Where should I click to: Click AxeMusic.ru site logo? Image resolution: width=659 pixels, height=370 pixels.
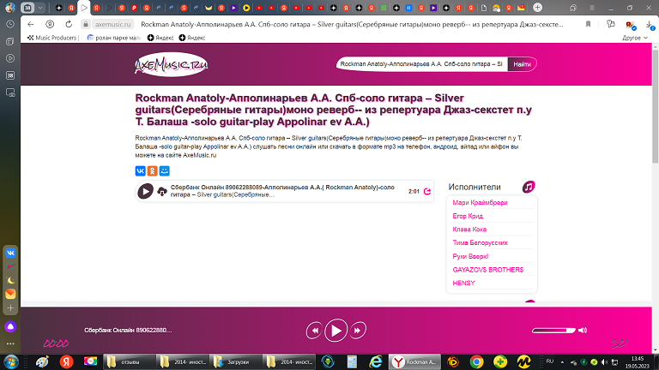click(x=171, y=64)
